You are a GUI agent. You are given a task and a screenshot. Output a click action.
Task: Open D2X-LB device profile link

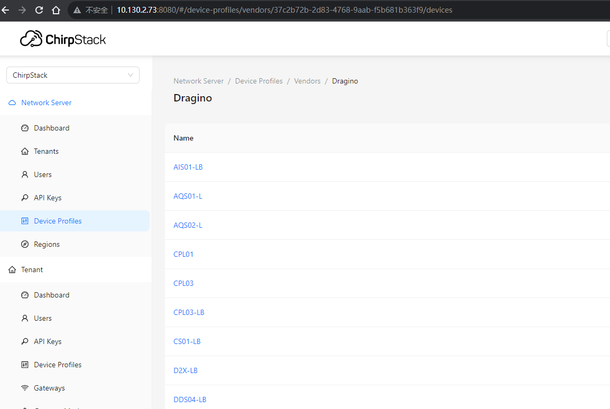(185, 370)
